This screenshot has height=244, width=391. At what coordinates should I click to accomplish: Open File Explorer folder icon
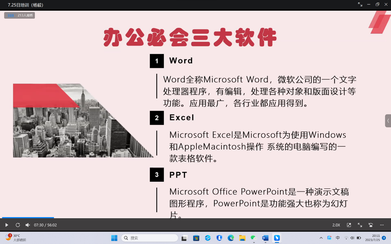[242, 238]
